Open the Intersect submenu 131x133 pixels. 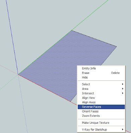[x=101, y=93]
